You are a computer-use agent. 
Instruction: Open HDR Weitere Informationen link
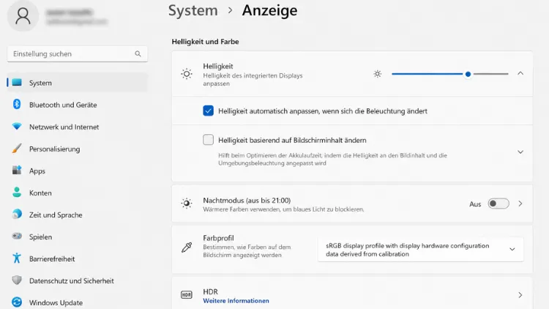(236, 301)
